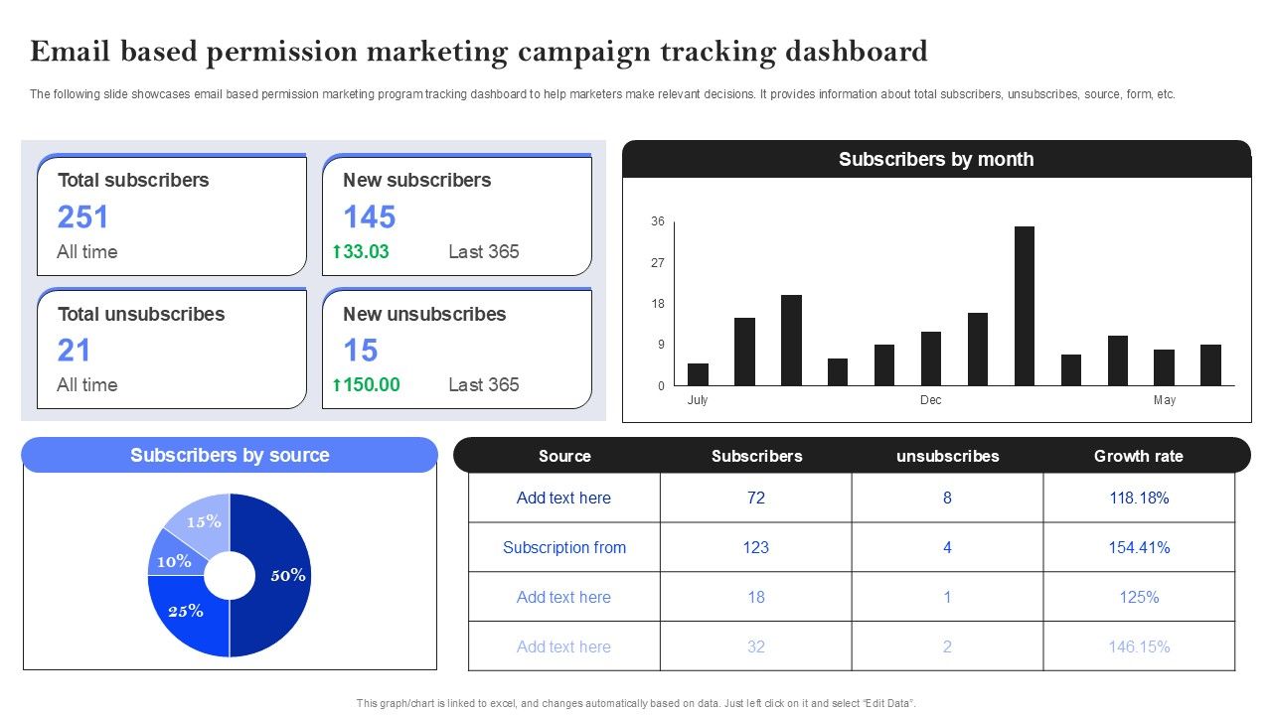Select the 10% donut chart segment
The width and height of the screenshot is (1272, 715).
pyautogui.click(x=172, y=559)
